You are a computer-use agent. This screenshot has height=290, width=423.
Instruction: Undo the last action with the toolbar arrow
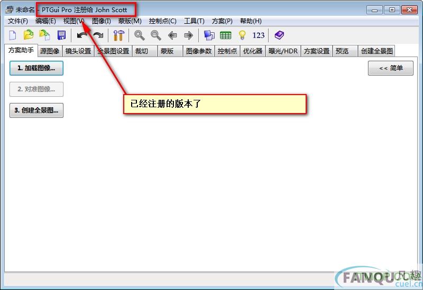click(82, 35)
